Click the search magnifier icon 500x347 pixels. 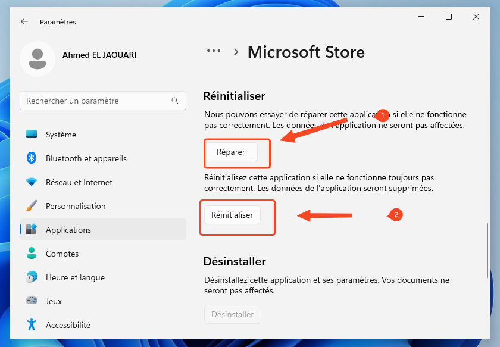click(x=175, y=101)
